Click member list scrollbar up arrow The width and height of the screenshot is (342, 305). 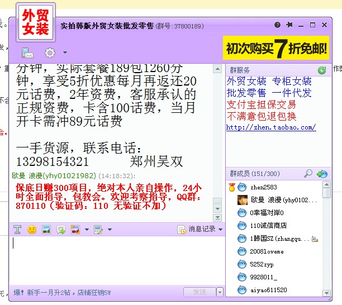326,185
